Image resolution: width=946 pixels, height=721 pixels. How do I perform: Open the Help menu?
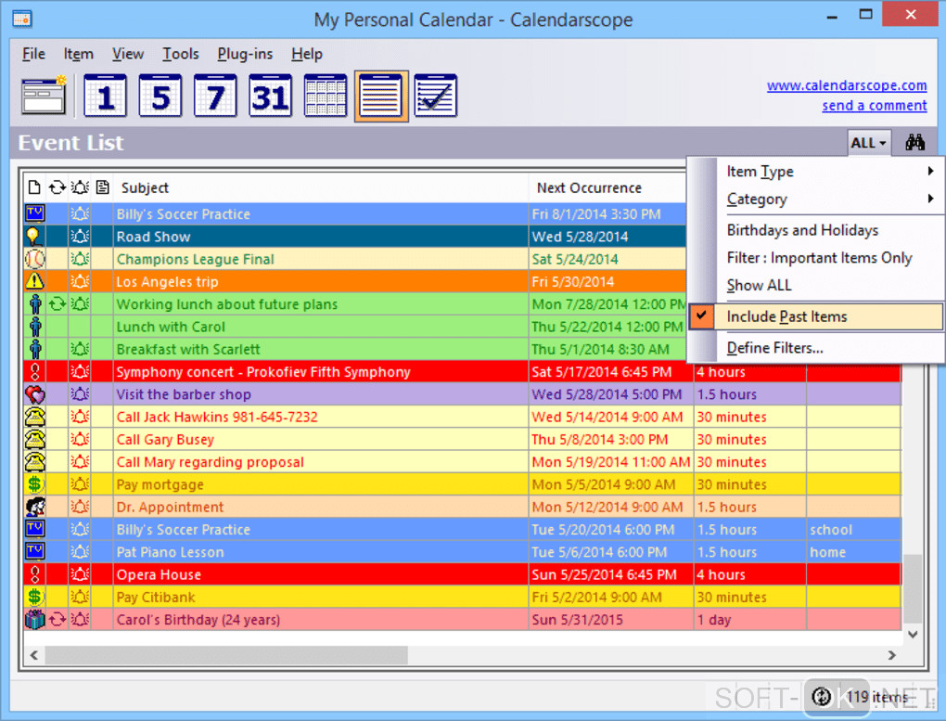tap(306, 54)
